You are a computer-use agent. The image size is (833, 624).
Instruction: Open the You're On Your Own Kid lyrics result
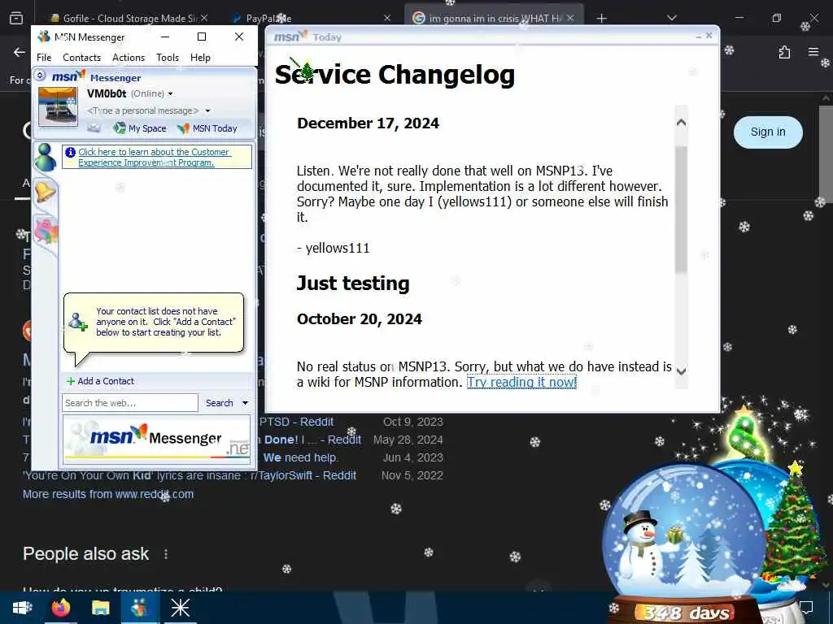point(189,475)
